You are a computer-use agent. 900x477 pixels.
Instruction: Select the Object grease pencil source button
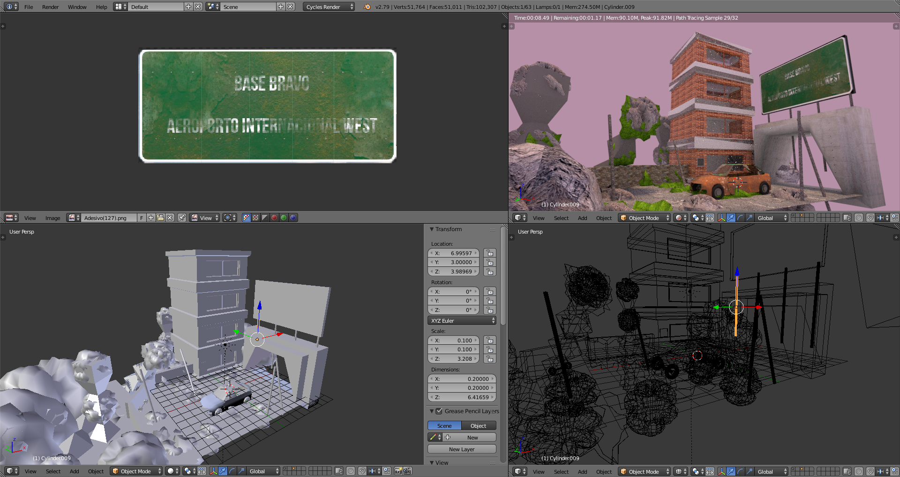pos(478,426)
